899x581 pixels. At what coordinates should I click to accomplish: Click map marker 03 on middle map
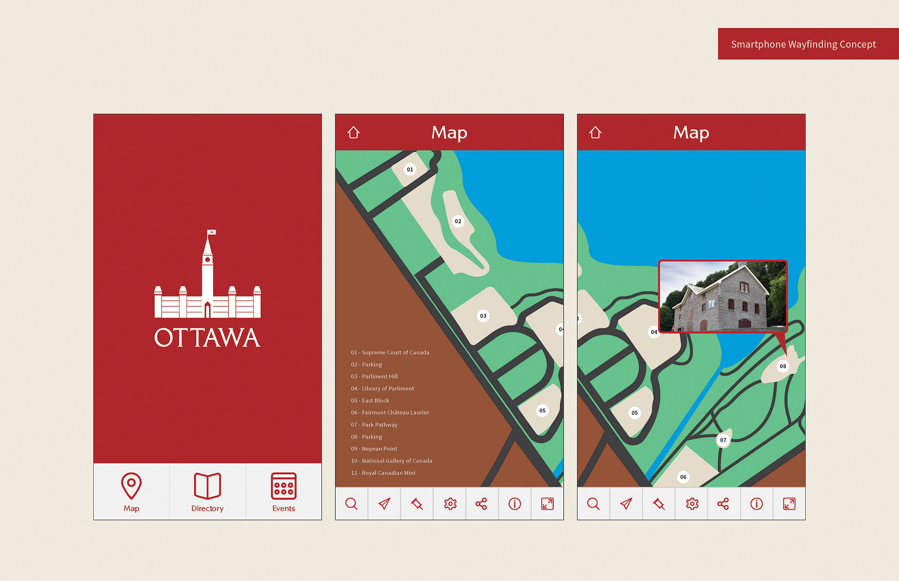click(x=483, y=316)
